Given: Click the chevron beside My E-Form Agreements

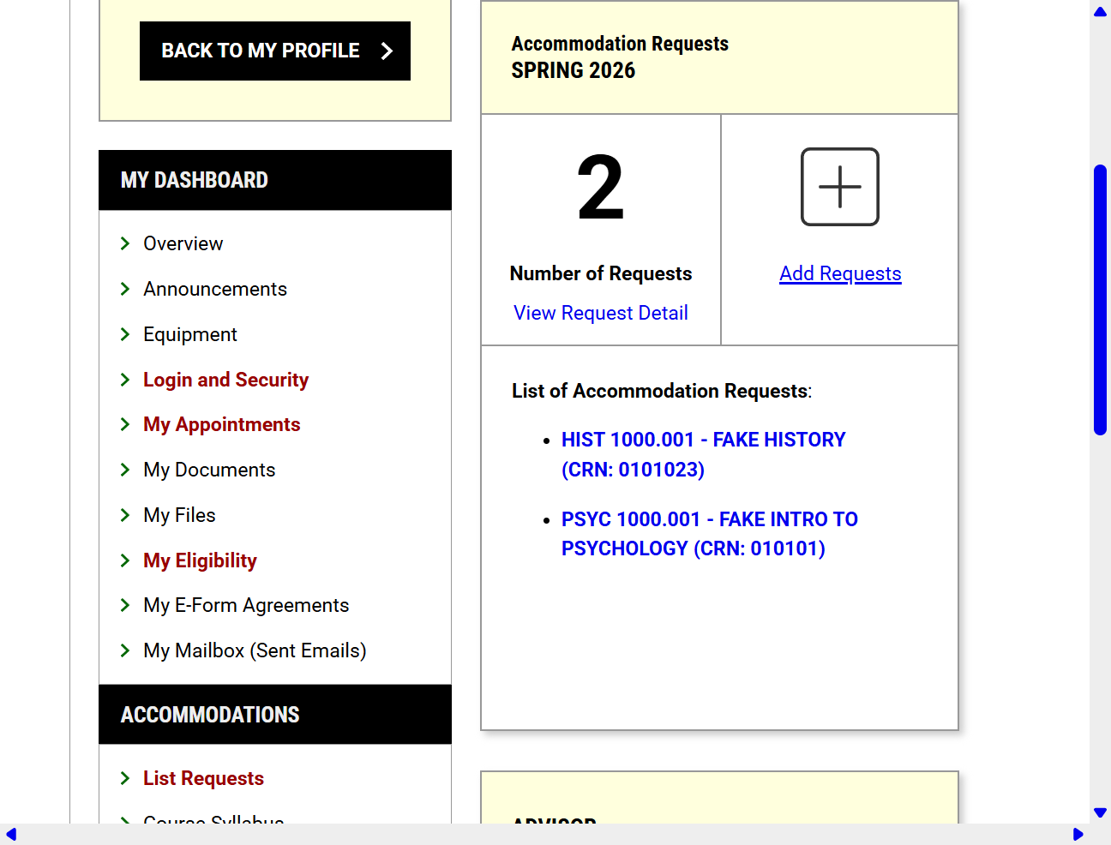Looking at the screenshot, I should pos(125,605).
